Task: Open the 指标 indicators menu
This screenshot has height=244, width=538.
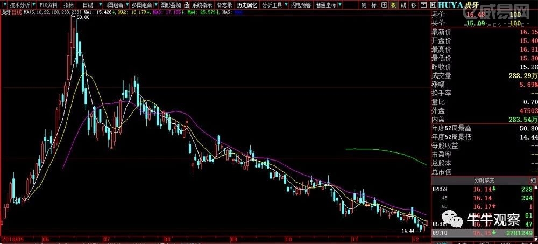Action: [x=69, y=5]
